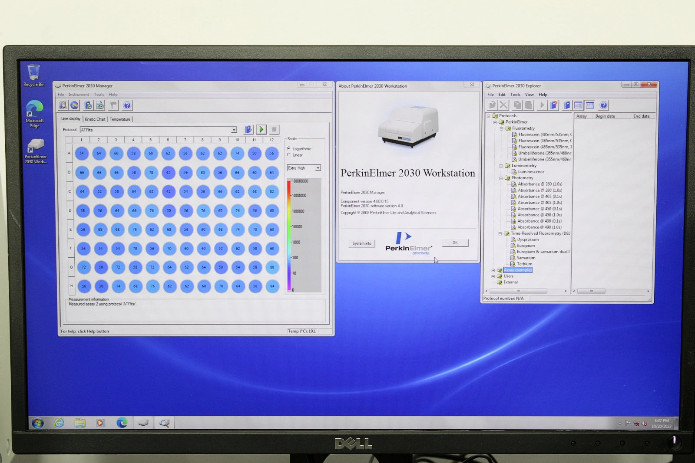Open PerkinElmer 2030 Workstation desktop shortcut

tap(36, 151)
